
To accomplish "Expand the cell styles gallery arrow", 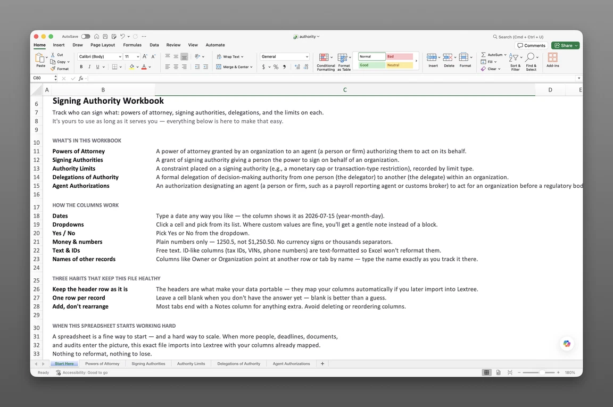I will click(x=416, y=61).
